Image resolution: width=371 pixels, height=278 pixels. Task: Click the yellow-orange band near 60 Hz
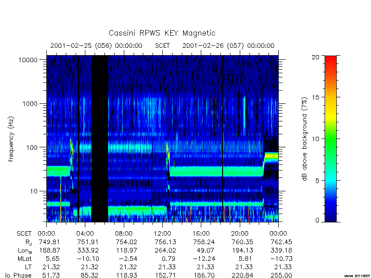click(271, 156)
